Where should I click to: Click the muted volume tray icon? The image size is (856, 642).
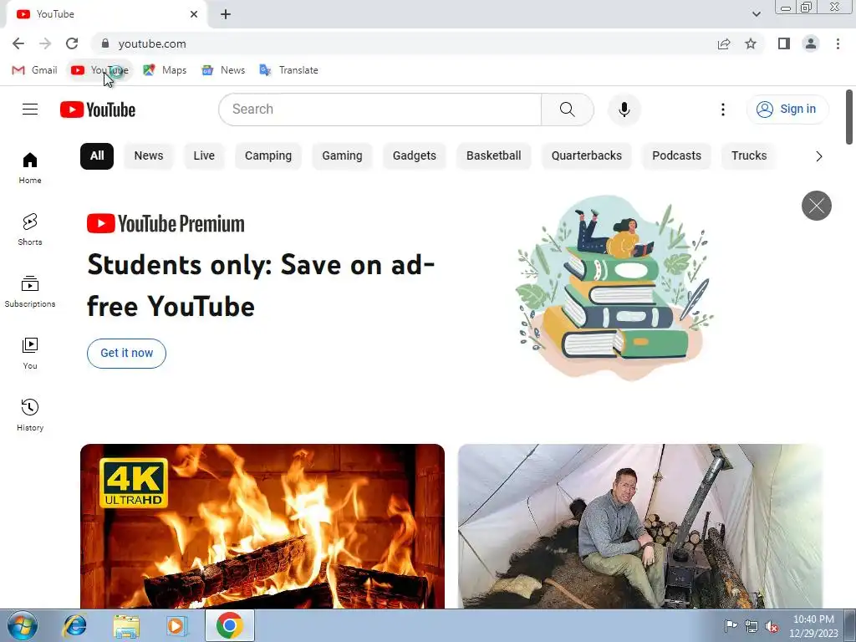pos(772,625)
